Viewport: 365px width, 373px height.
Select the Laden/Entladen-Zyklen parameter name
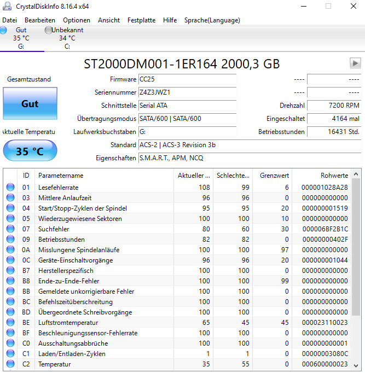pos(72,354)
